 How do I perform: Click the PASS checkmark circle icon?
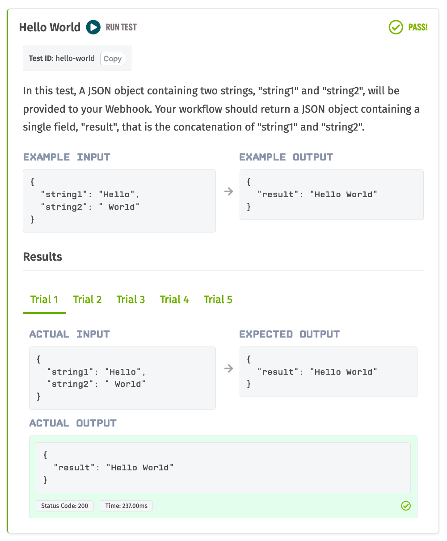click(396, 27)
